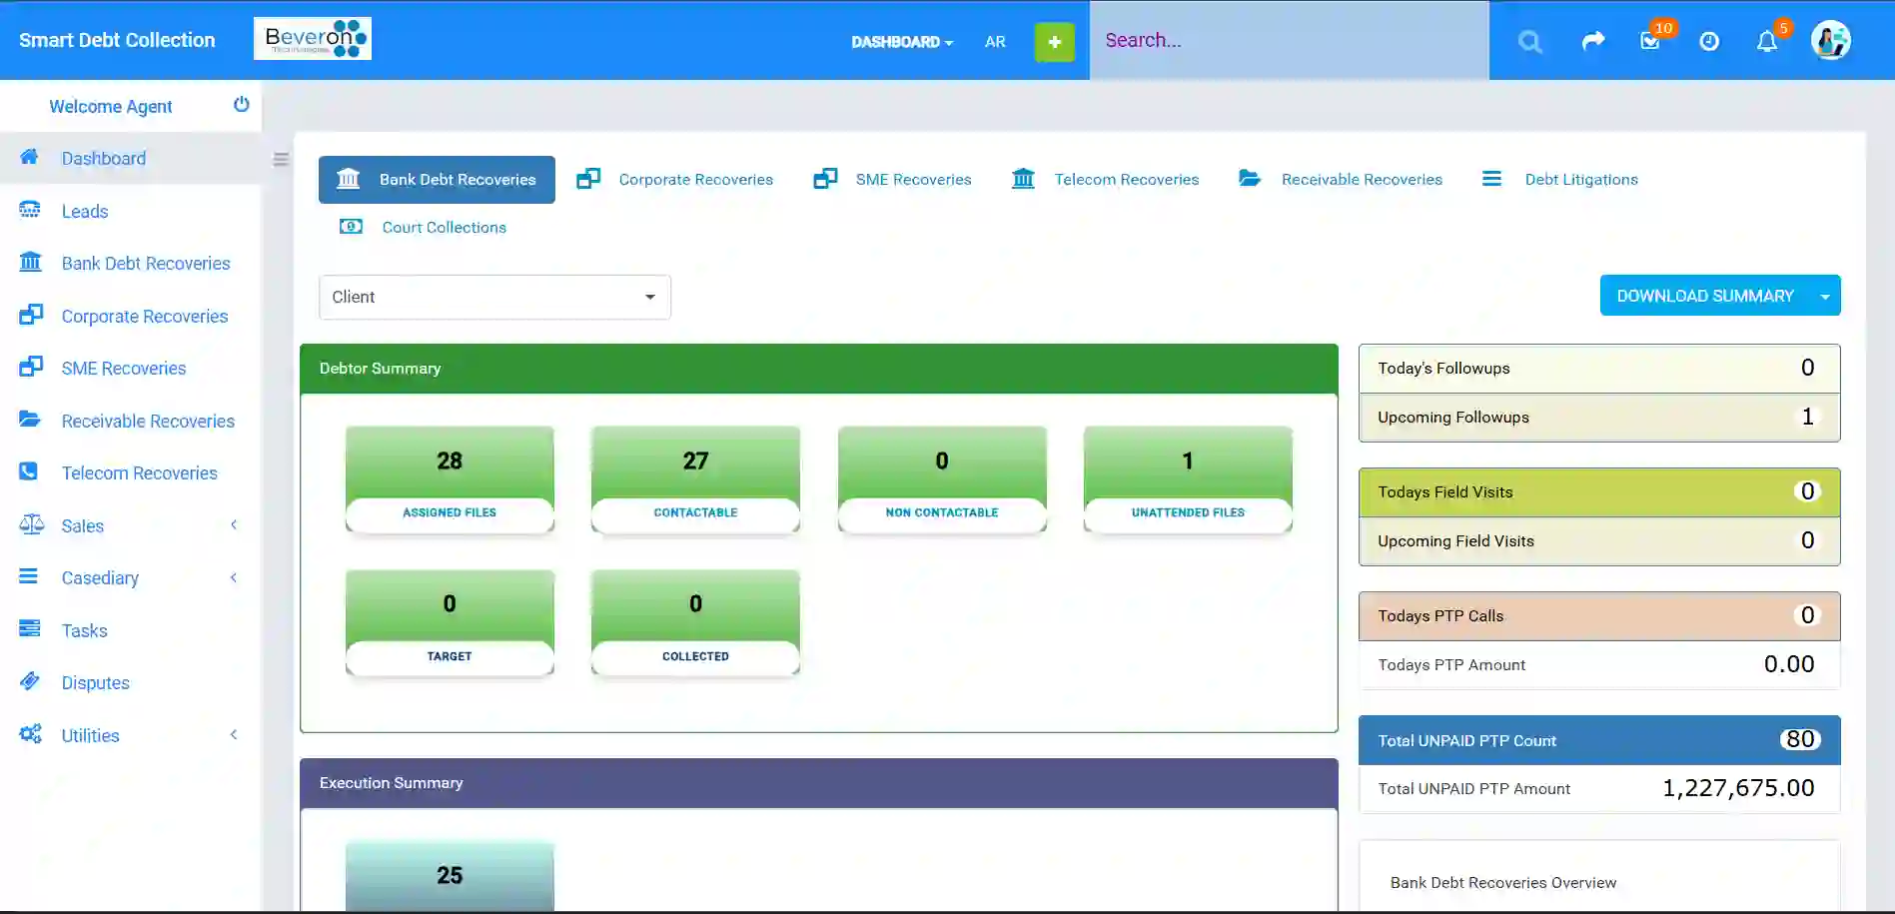1895x914 pixels.
Task: Open the Dashboard dropdown menu in header
Action: point(901,42)
